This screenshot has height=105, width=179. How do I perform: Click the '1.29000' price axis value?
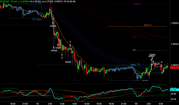174,23
